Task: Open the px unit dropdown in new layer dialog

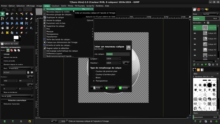Action: (x=126, y=63)
